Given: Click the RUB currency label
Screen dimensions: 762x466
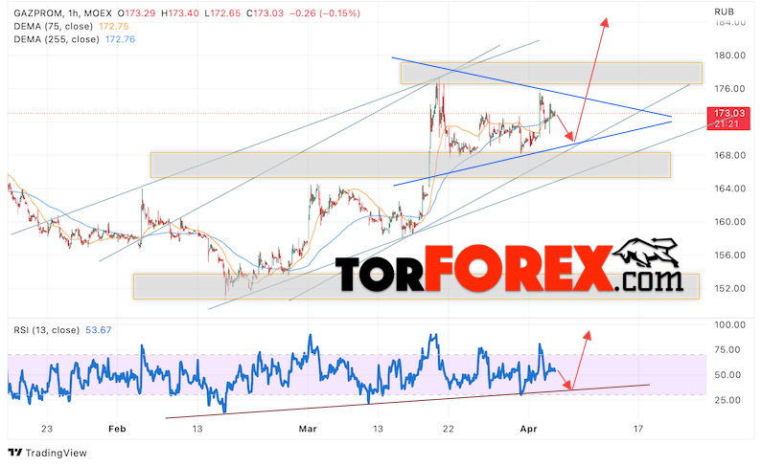Looking at the screenshot, I should [x=724, y=11].
